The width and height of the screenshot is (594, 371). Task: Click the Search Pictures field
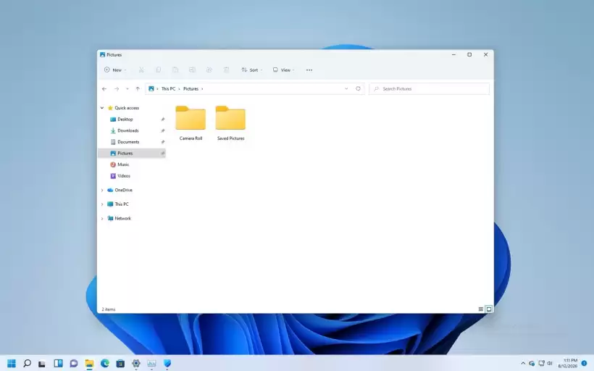coord(430,88)
